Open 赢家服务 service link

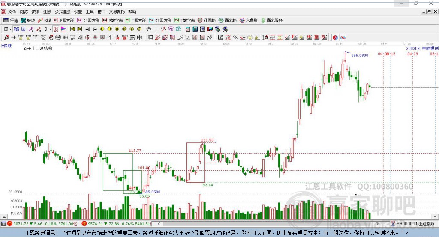(271, 21)
